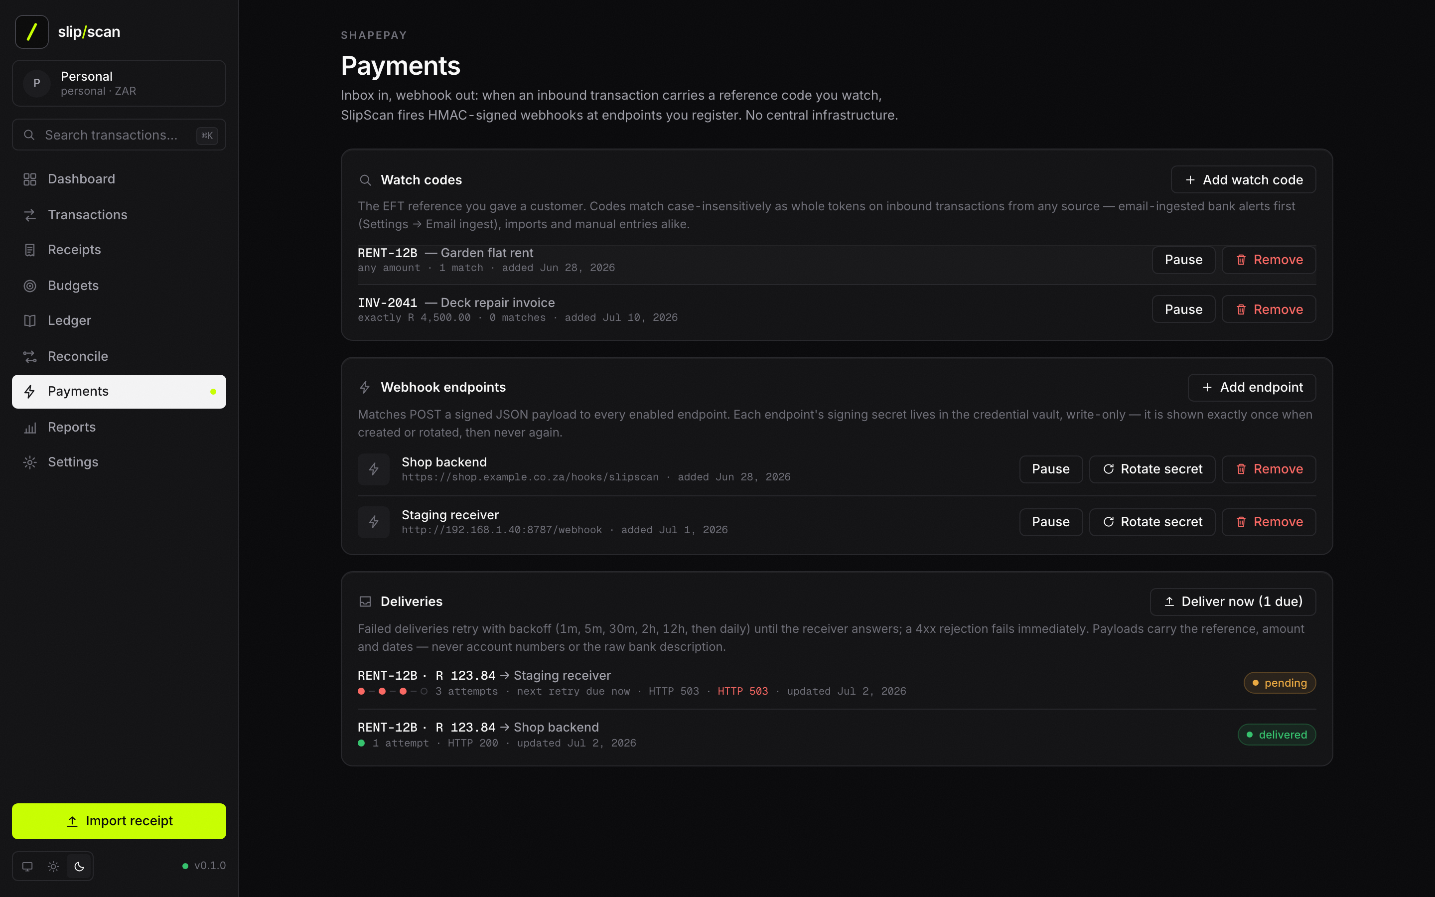Screen dimensions: 1435x897
Task: Click the Staging receiver webhook URL
Action: click(502, 530)
